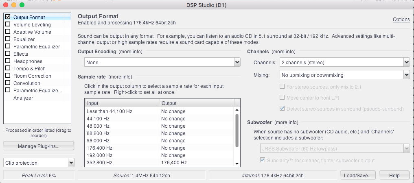Screen dimensions: 414x183
Task: Open the Output Encoding dropdown
Action: (x=162, y=63)
